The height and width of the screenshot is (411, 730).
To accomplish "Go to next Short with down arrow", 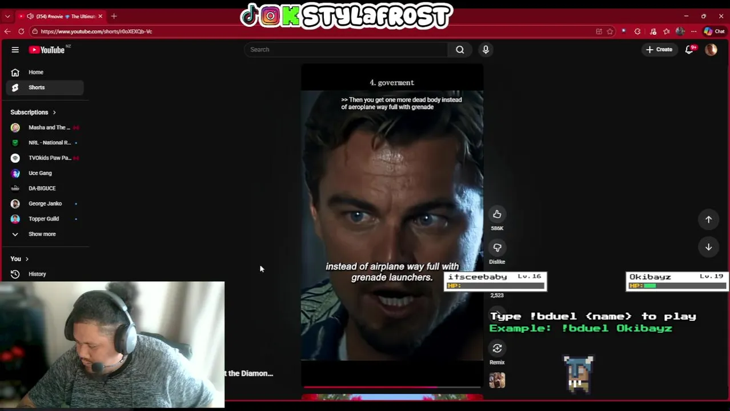I will [708, 247].
